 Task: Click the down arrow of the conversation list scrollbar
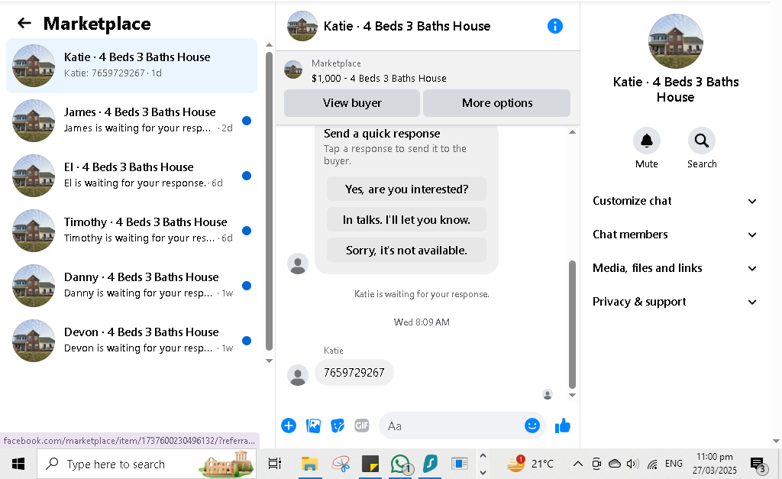pos(270,361)
